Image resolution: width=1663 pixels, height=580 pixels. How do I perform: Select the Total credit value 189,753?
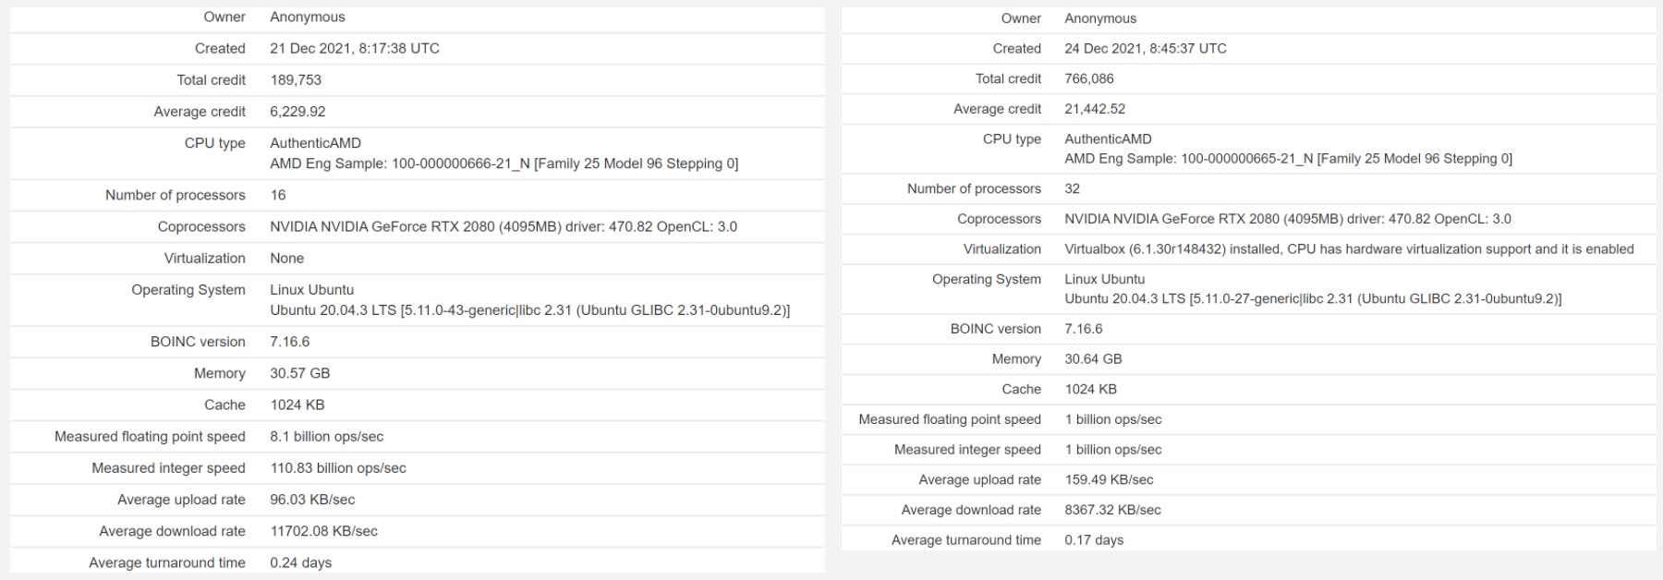tap(296, 79)
